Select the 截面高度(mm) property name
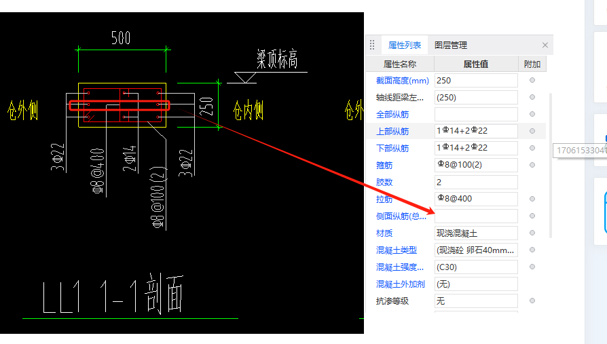The image size is (607, 344). tap(402, 81)
